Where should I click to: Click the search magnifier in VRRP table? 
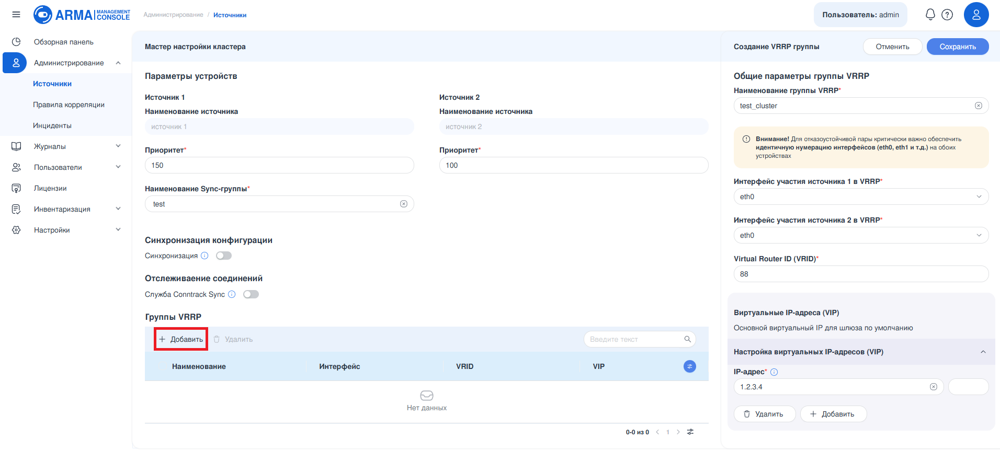coord(688,339)
